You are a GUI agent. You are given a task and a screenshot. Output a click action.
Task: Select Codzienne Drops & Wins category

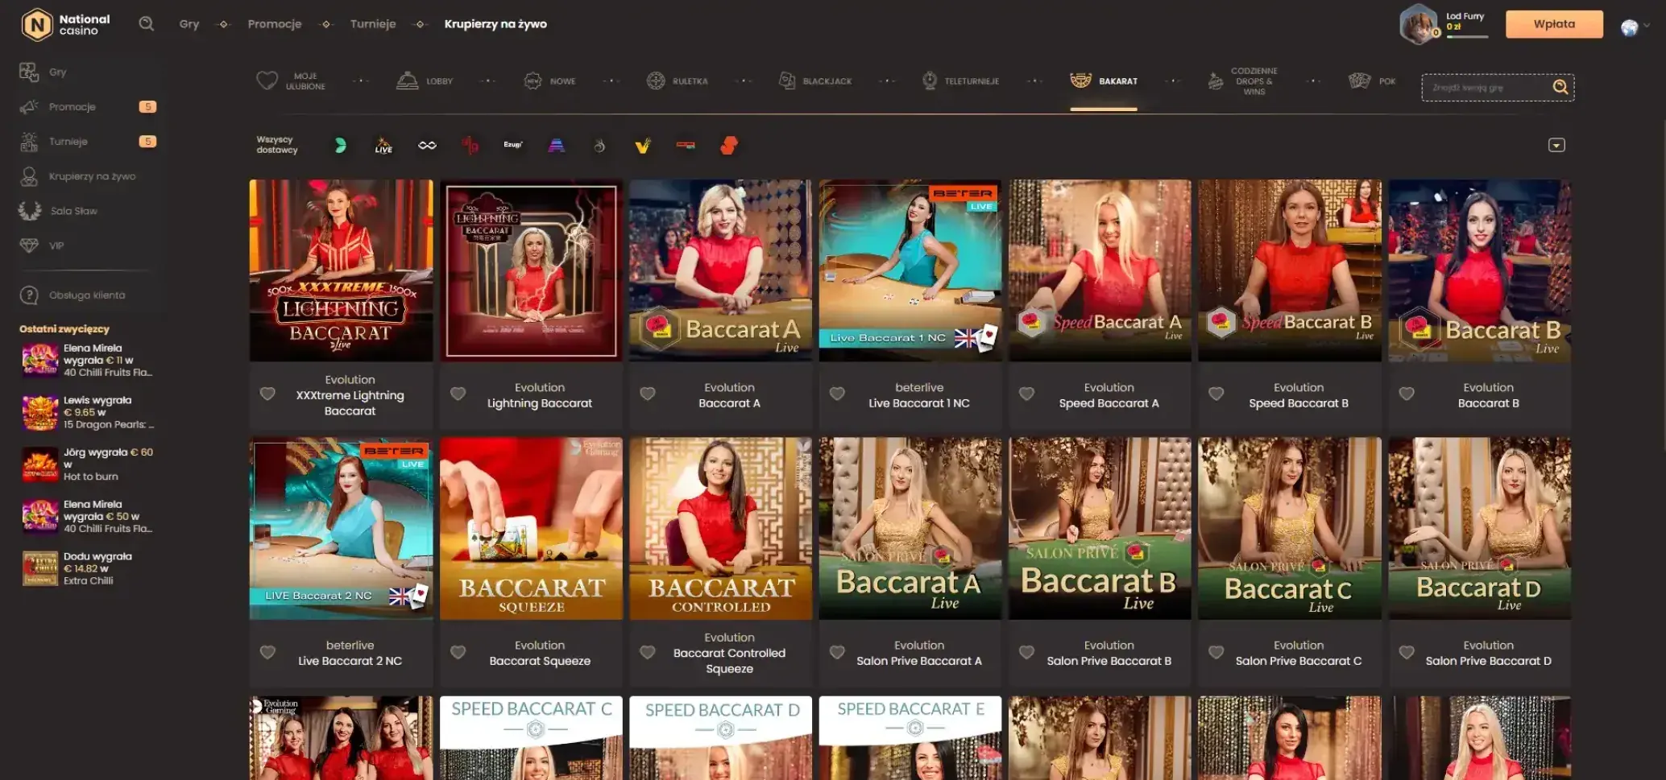click(x=1242, y=81)
